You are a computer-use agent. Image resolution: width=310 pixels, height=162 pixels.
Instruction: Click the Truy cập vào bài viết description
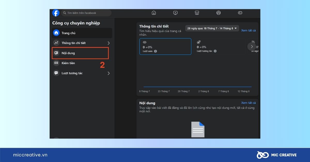click(197, 110)
